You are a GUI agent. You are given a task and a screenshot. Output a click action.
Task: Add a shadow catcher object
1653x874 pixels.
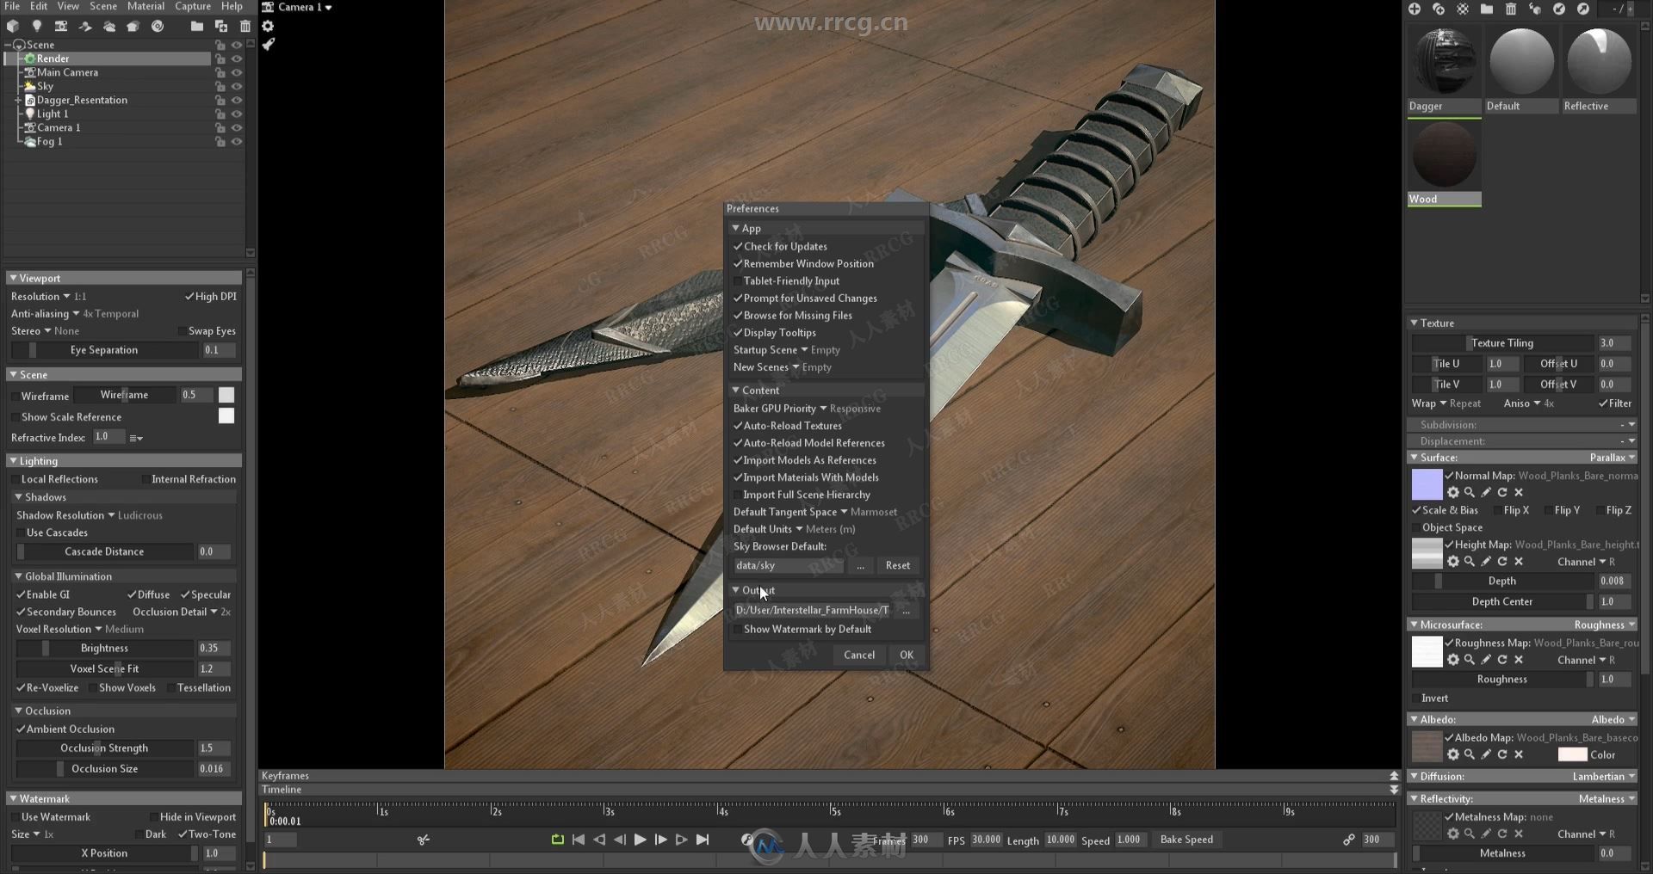pyautogui.click(x=85, y=27)
